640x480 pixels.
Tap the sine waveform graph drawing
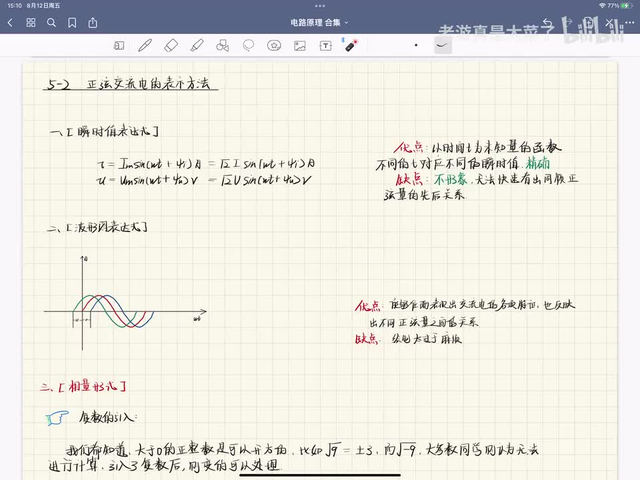pos(125,303)
